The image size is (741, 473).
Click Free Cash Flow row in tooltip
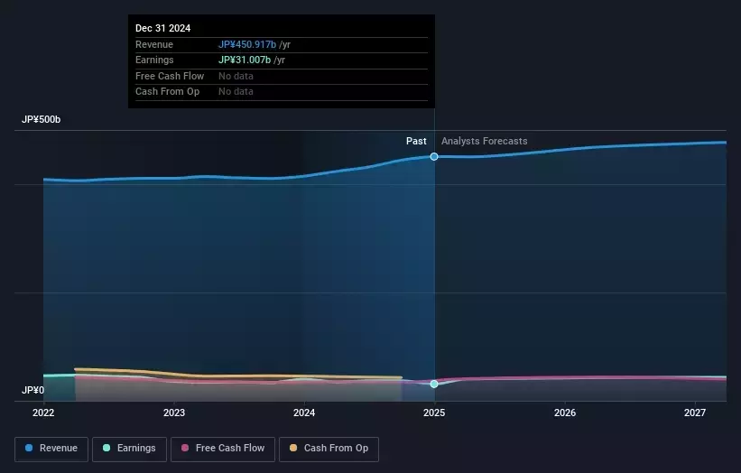(x=170, y=76)
